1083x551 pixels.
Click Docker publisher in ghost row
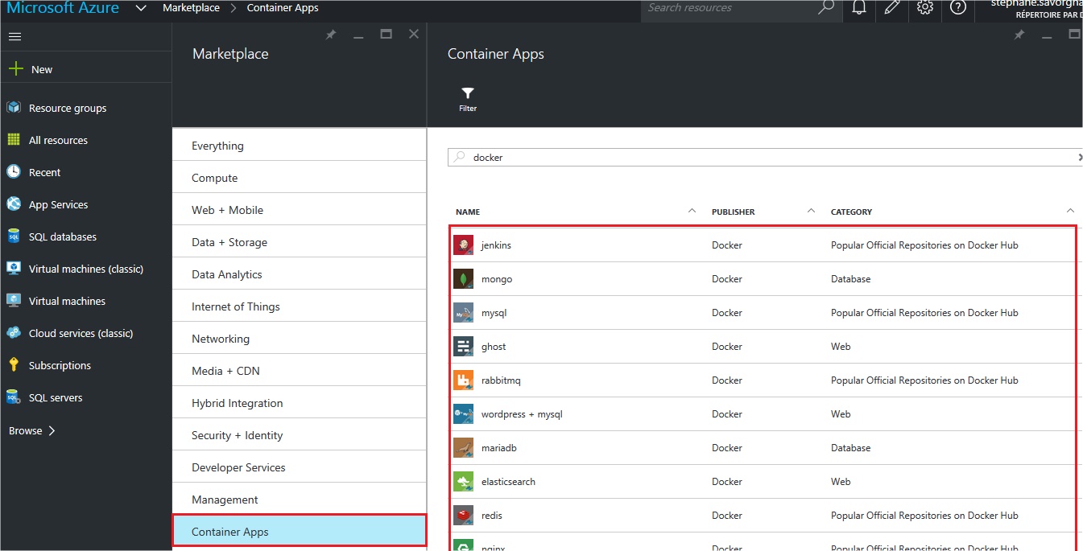(x=727, y=347)
